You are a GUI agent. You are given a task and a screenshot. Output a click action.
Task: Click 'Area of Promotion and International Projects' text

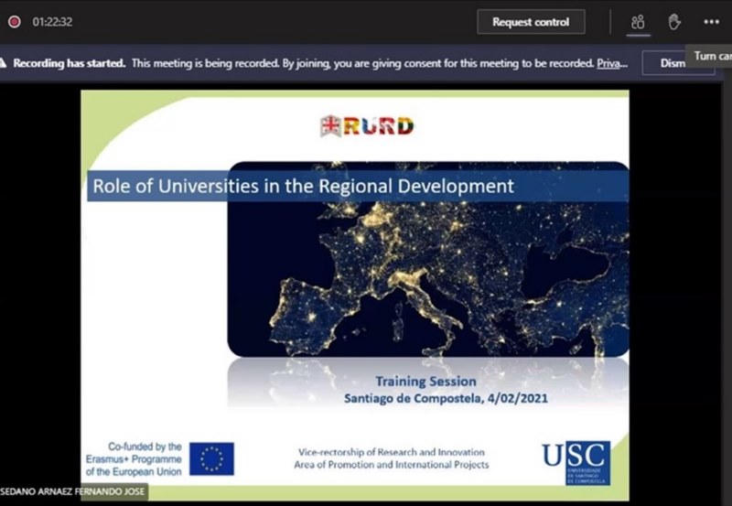[x=392, y=465]
